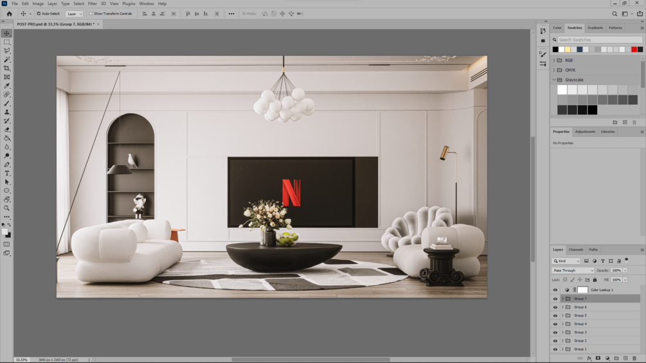646x363 pixels.
Task: Delete the selected layer with trash icon
Action: (634, 358)
